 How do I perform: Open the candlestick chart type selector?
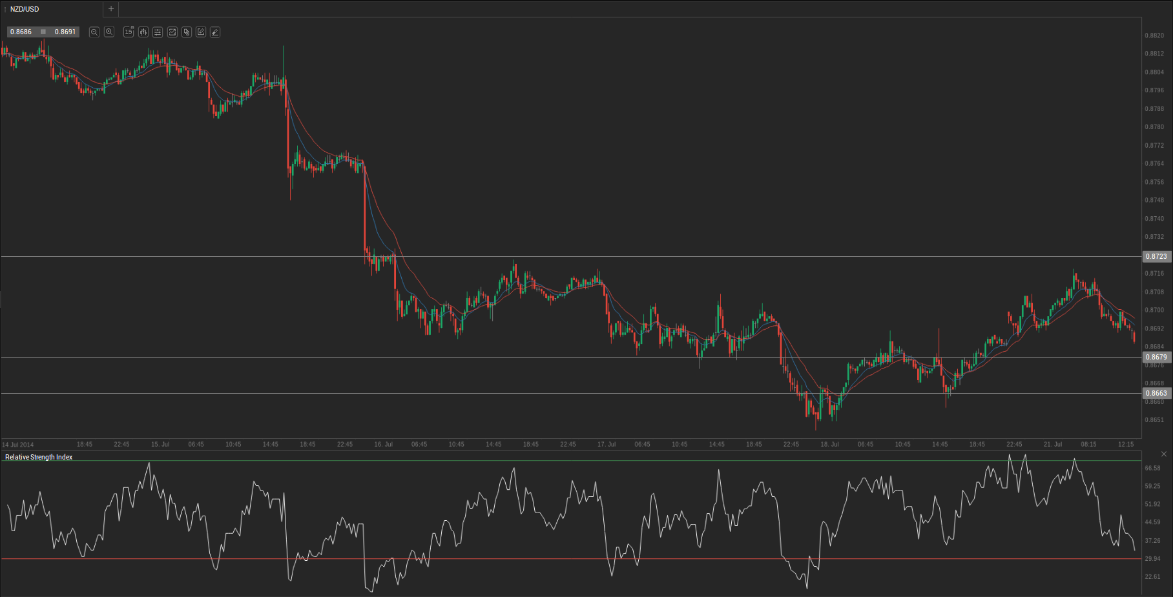coord(143,32)
